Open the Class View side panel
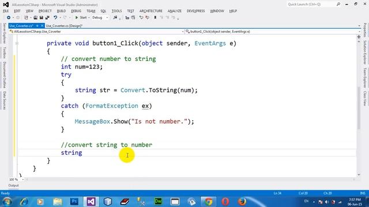 (x=364, y=98)
